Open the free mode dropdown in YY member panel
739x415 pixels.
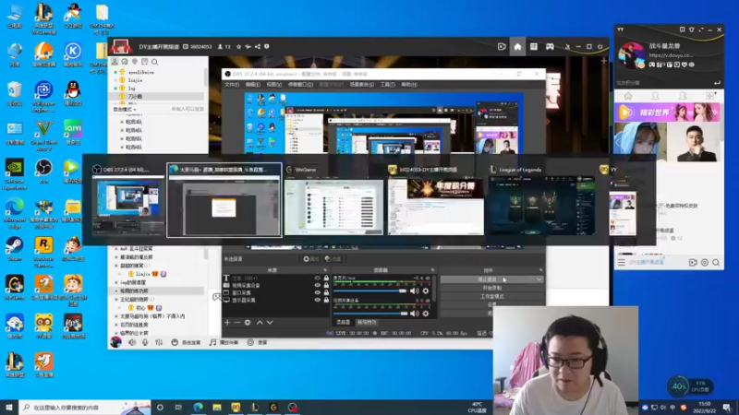coord(125,109)
